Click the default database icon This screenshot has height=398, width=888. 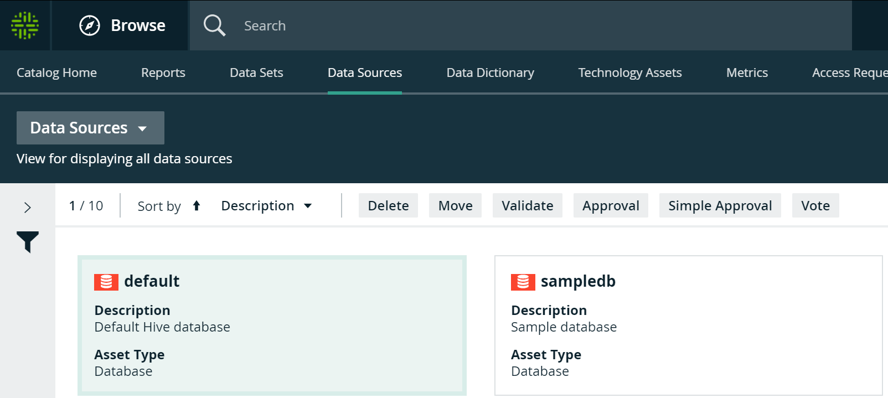[x=106, y=282]
